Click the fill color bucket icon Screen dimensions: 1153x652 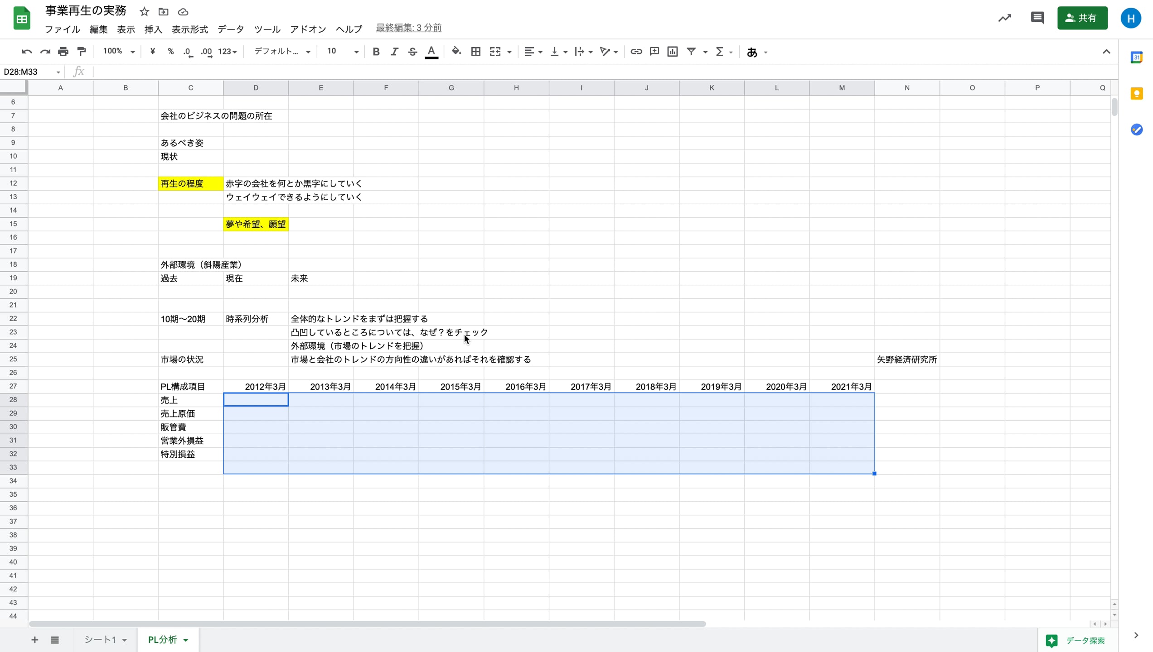point(456,52)
